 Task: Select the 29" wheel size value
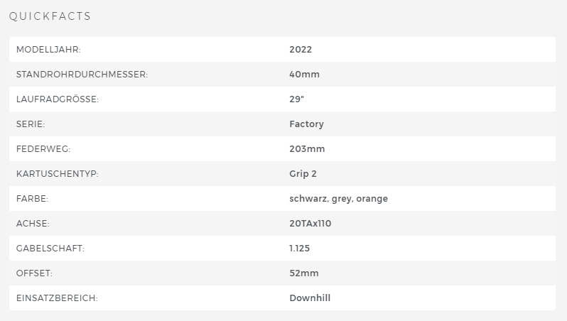(x=297, y=99)
